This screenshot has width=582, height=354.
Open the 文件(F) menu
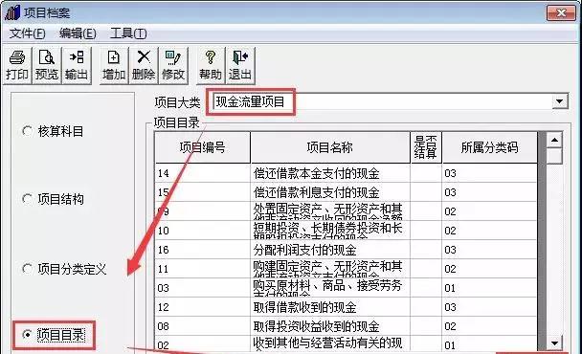pyautogui.click(x=27, y=33)
